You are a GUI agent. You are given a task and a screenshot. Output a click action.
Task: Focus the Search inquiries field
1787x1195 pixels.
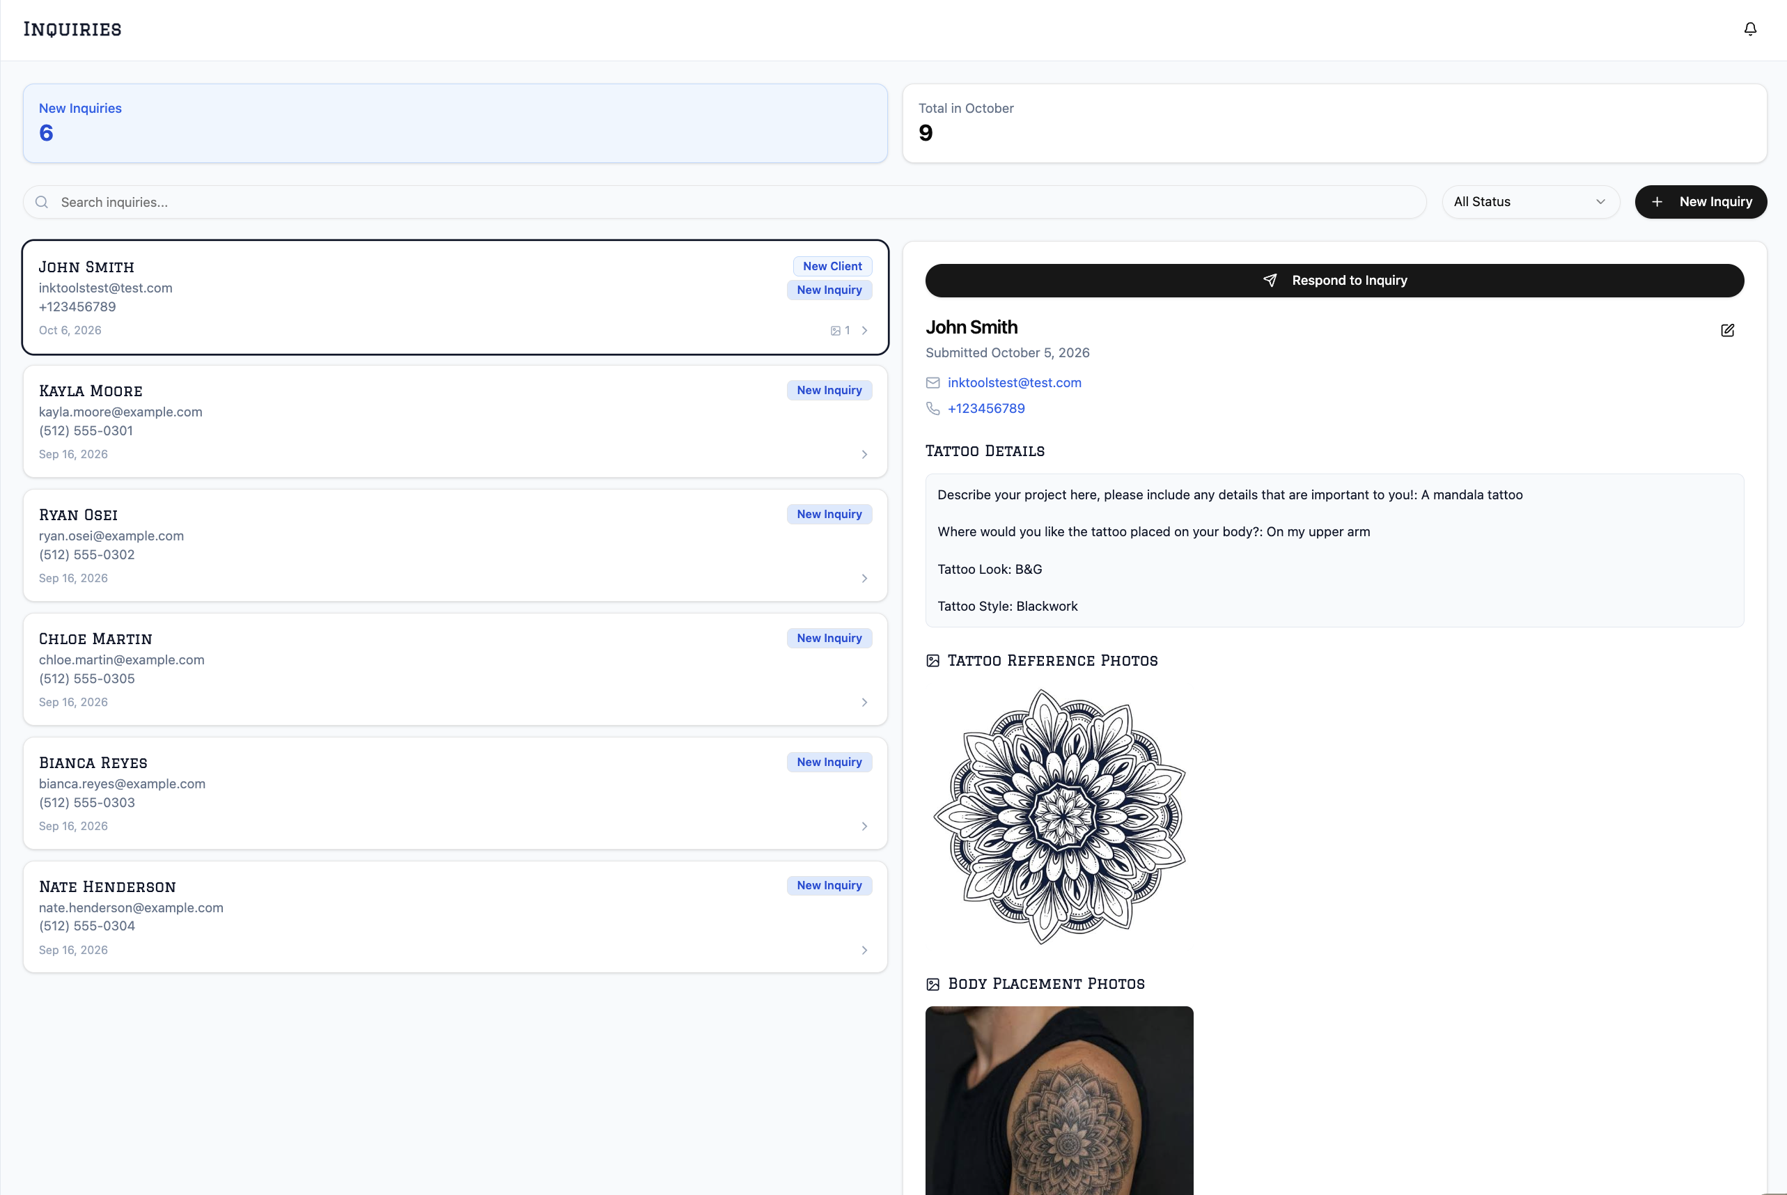point(724,202)
